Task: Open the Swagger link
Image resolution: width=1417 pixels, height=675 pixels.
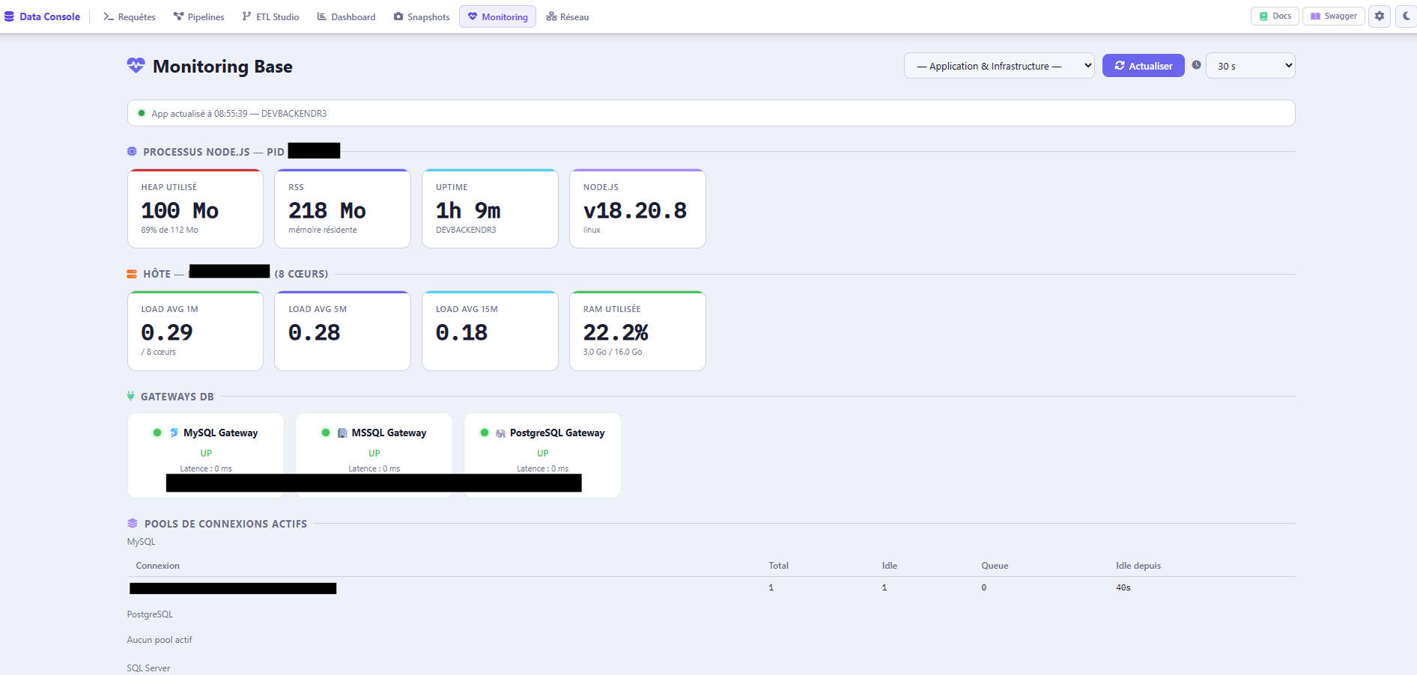Action: [x=1333, y=16]
